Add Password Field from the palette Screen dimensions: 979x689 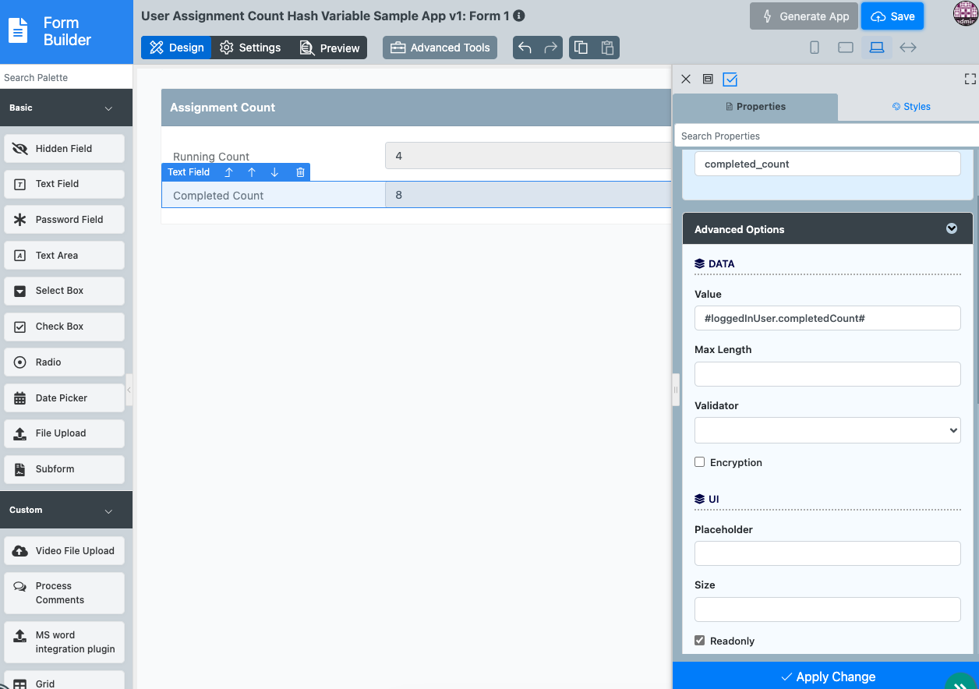click(x=64, y=219)
